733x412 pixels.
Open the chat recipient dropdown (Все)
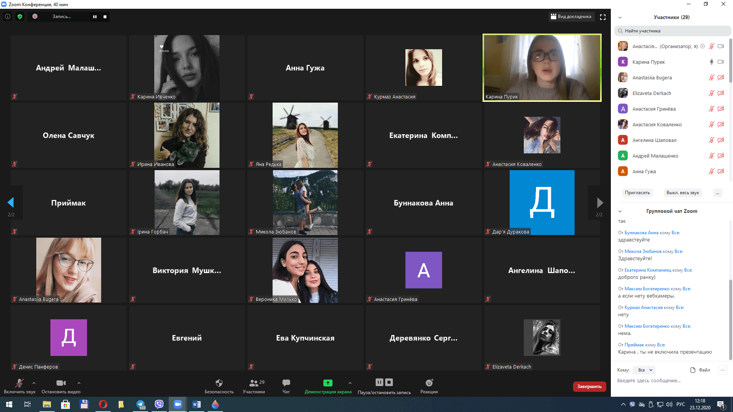pos(645,370)
